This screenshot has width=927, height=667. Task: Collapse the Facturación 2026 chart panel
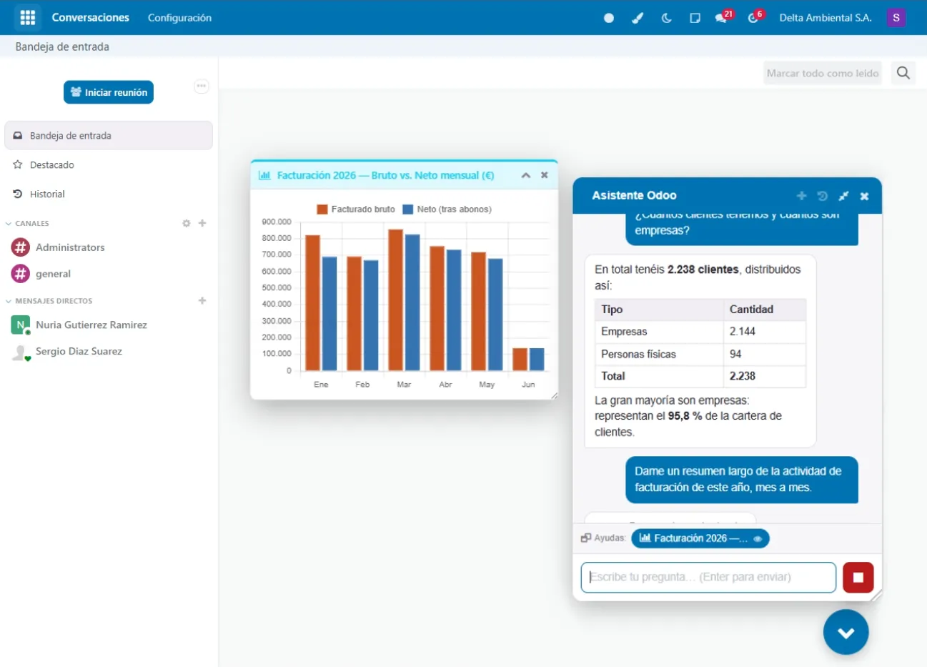point(526,175)
